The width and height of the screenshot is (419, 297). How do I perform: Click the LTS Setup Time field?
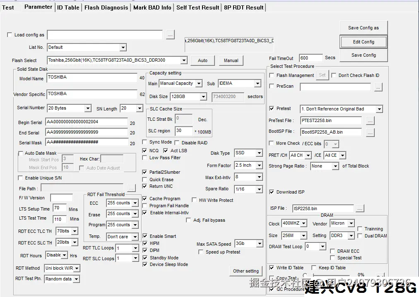[60, 208]
